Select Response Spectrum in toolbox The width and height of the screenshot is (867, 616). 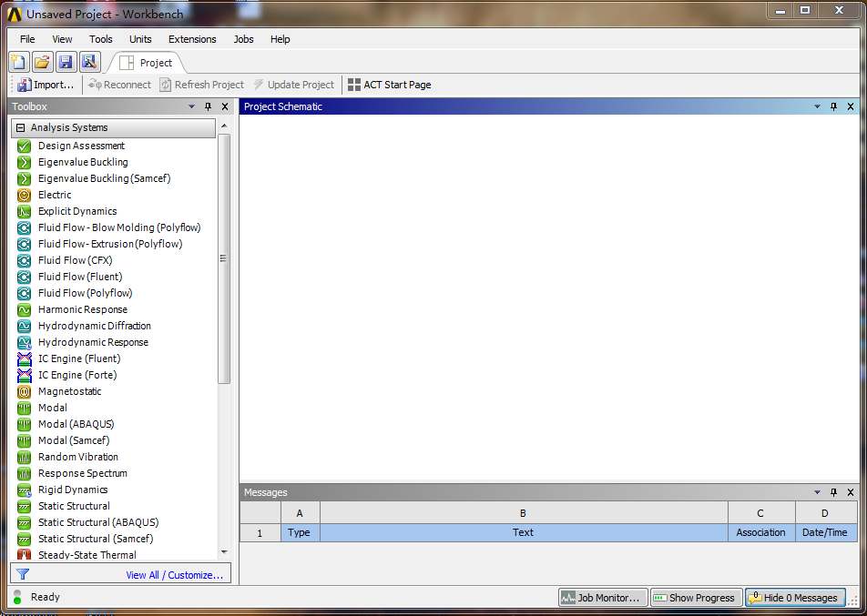pyautogui.click(x=82, y=473)
